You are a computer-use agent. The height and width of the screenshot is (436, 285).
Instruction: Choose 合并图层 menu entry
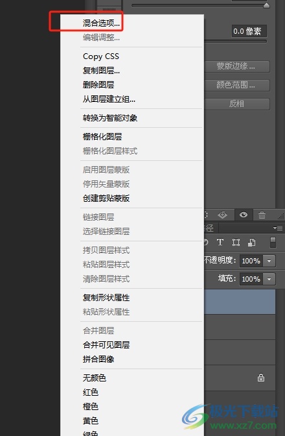[x=98, y=331]
